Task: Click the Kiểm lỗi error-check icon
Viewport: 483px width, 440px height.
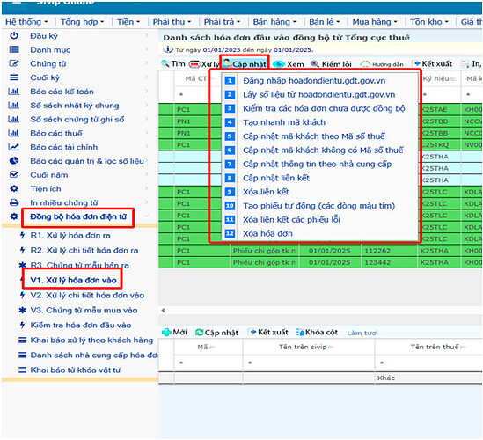Action: point(314,64)
